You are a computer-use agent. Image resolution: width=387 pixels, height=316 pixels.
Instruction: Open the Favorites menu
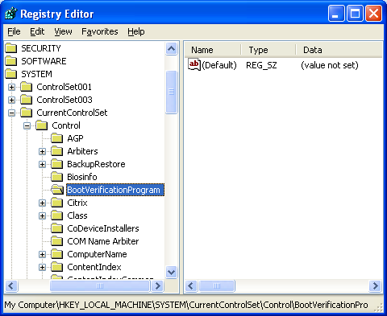click(100, 31)
